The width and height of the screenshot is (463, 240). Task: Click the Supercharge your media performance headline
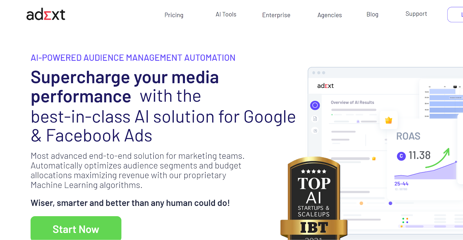(125, 87)
